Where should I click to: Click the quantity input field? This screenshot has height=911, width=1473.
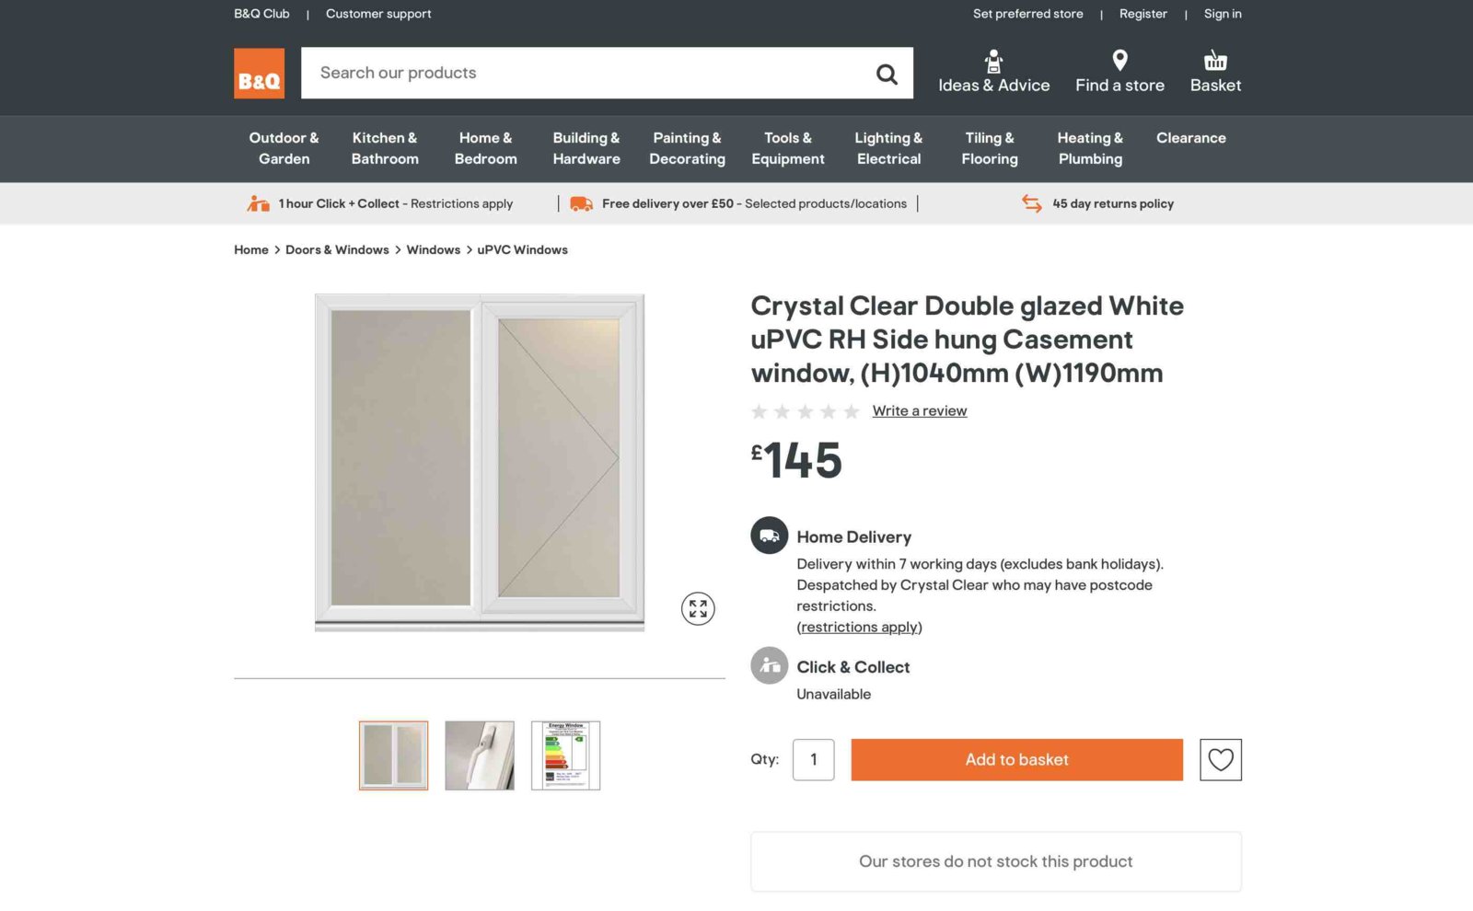813,760
